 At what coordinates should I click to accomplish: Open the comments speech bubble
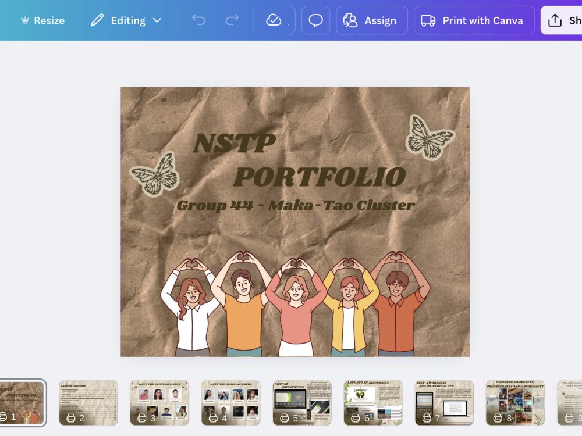coord(316,20)
